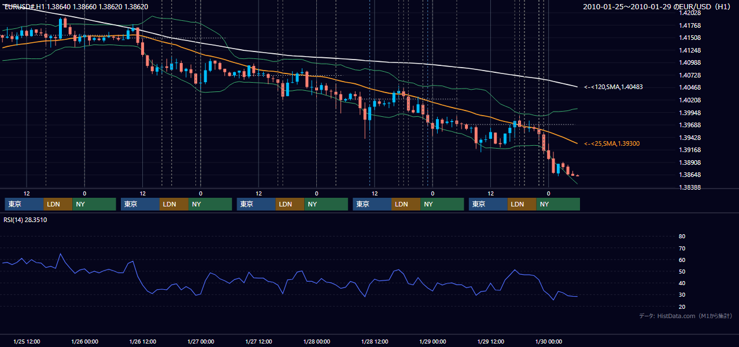Viewport: 739px width, 347px height.
Task: Click price axis value 1.39168
Action: [689, 150]
